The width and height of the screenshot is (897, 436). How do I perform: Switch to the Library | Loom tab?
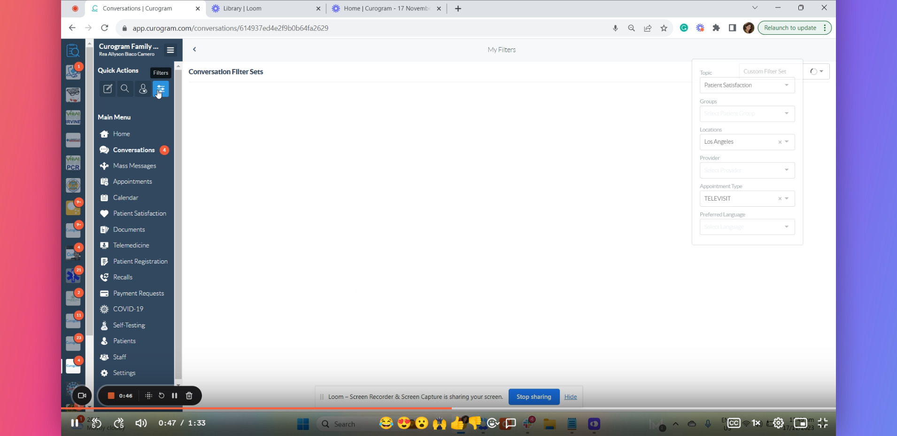(x=263, y=8)
